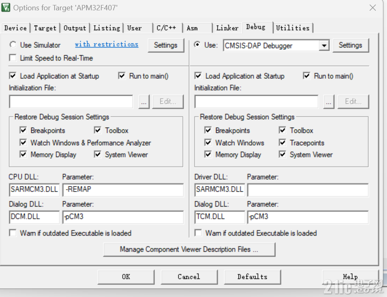
Task: Uncheck debugger Toolbox checkbox
Action: (282, 130)
